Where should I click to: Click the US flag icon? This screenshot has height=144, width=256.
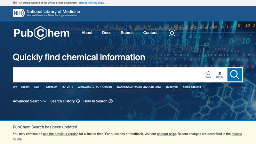pos(15,3)
